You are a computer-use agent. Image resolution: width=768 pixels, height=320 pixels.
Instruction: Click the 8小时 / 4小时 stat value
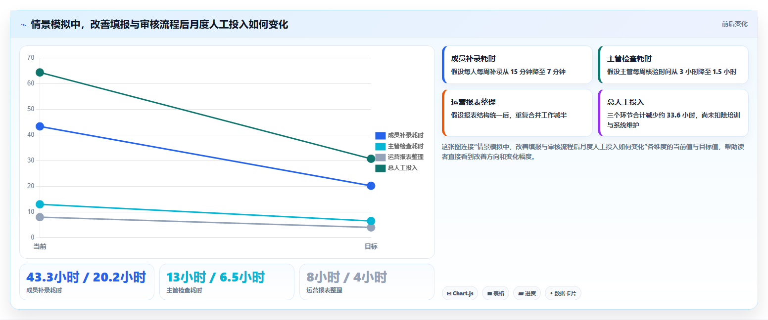point(346,277)
